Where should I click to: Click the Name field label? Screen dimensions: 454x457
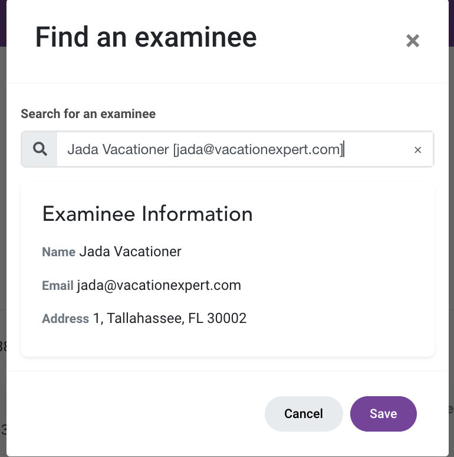tap(59, 252)
